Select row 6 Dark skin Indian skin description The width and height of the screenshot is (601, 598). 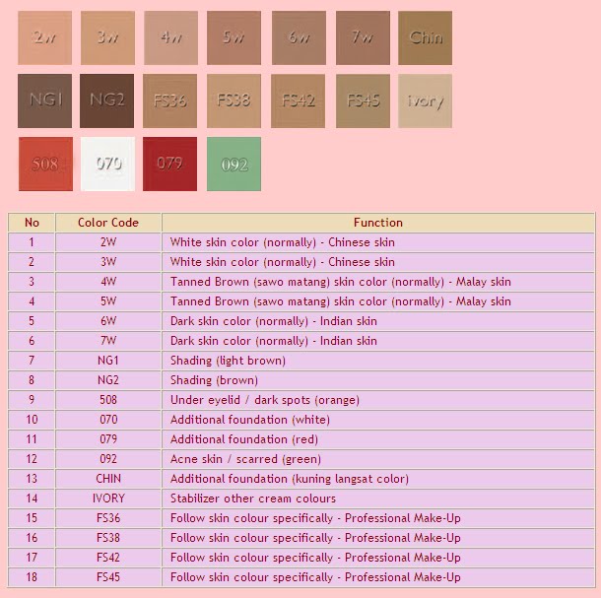tap(274, 341)
